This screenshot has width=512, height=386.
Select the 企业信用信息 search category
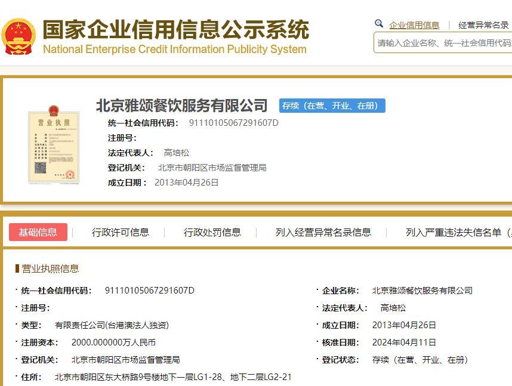[x=414, y=25]
